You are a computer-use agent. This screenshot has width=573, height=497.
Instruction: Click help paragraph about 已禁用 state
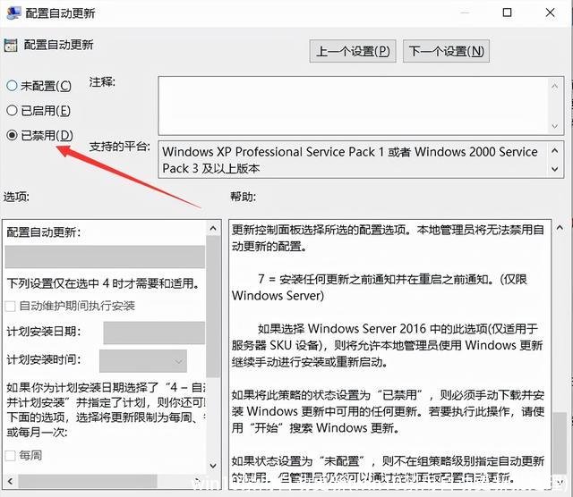coord(388,411)
